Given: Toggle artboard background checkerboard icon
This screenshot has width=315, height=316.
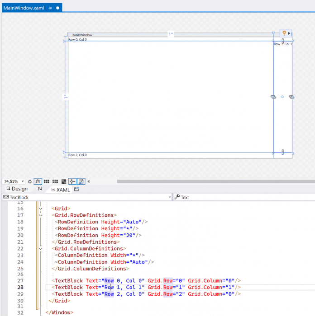Looking at the screenshot, I should coord(64,181).
